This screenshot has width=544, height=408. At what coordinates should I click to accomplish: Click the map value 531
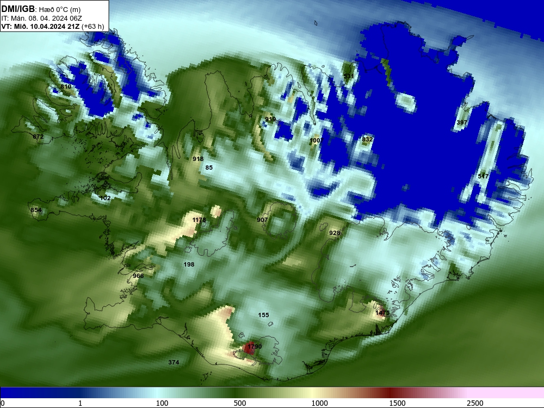tap(349, 76)
